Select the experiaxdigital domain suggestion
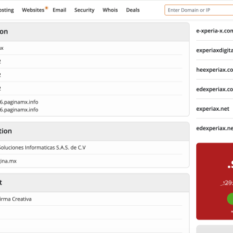 [x=214, y=50]
